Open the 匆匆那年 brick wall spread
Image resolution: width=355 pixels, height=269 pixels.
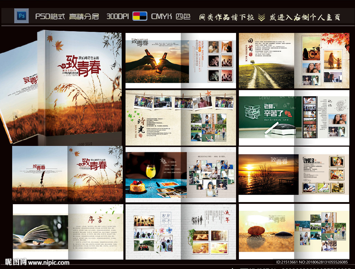click(180, 231)
